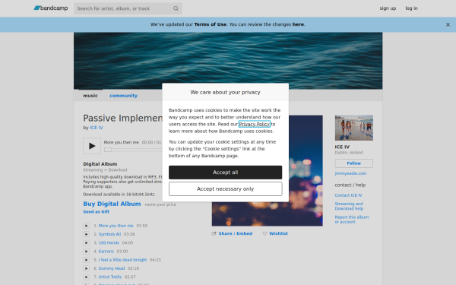Click Contact ICE IV
The width and height of the screenshot is (456, 285).
(x=348, y=195)
